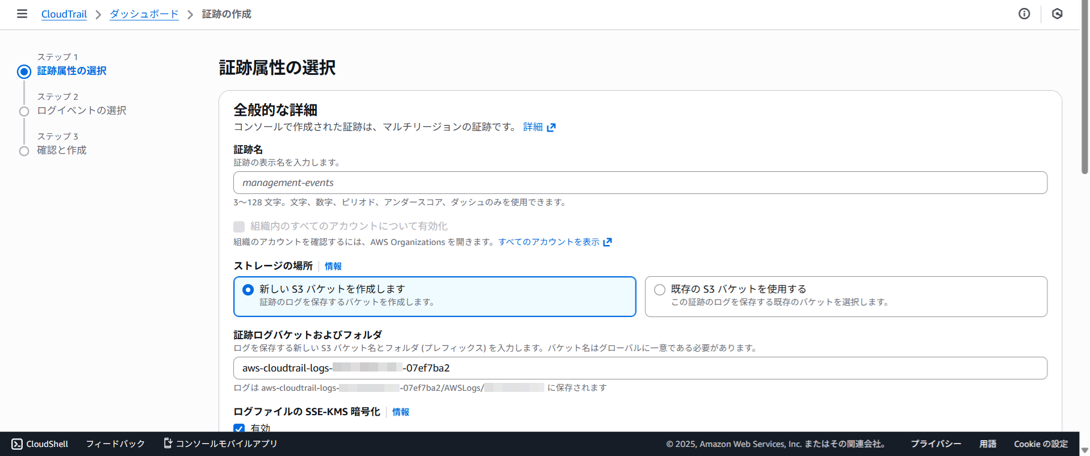The height and width of the screenshot is (456, 1090).
Task: Open ストレージの場所 情報 link
Action: (x=333, y=266)
